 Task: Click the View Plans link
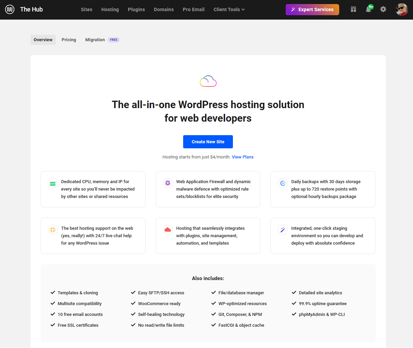click(x=242, y=157)
